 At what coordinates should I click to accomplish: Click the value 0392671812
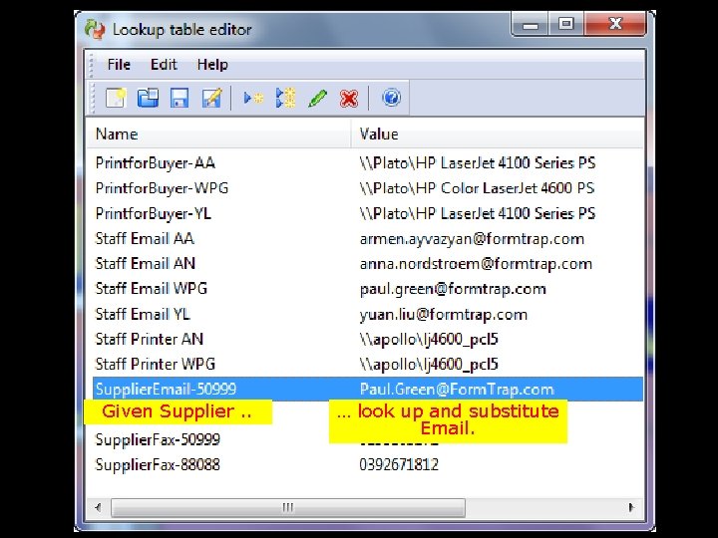(x=399, y=465)
